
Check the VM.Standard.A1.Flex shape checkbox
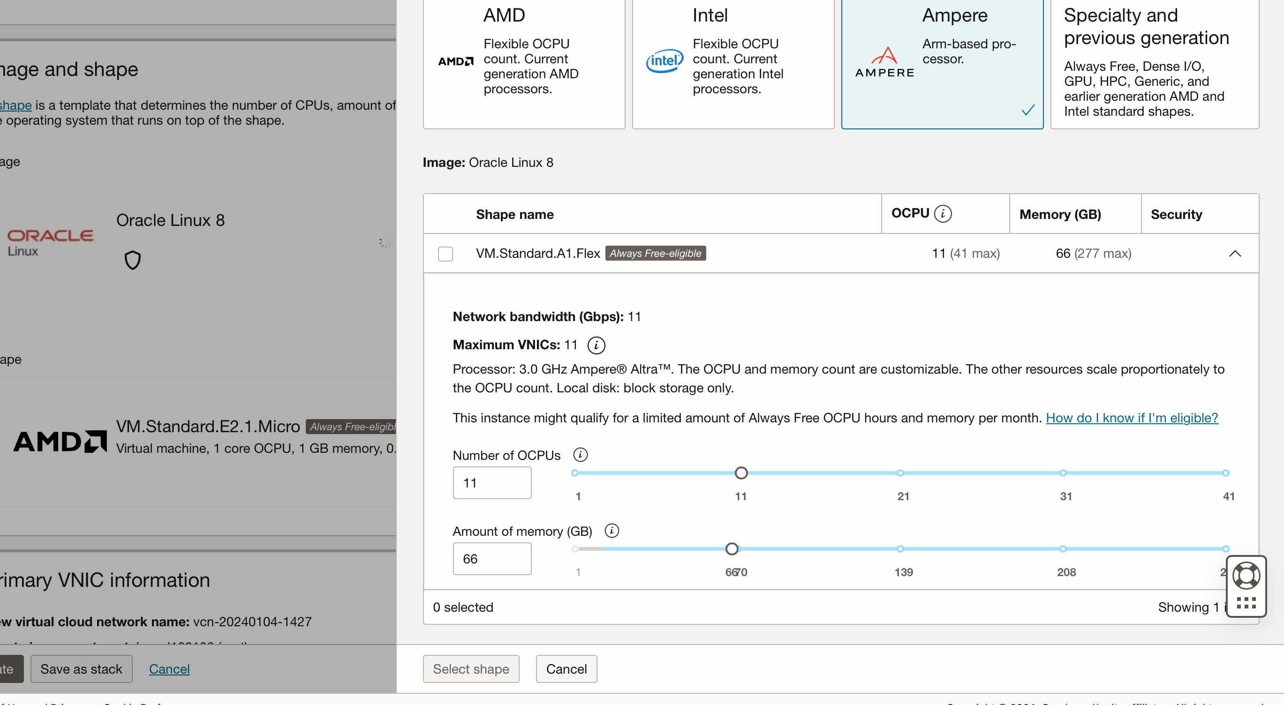[x=445, y=254]
